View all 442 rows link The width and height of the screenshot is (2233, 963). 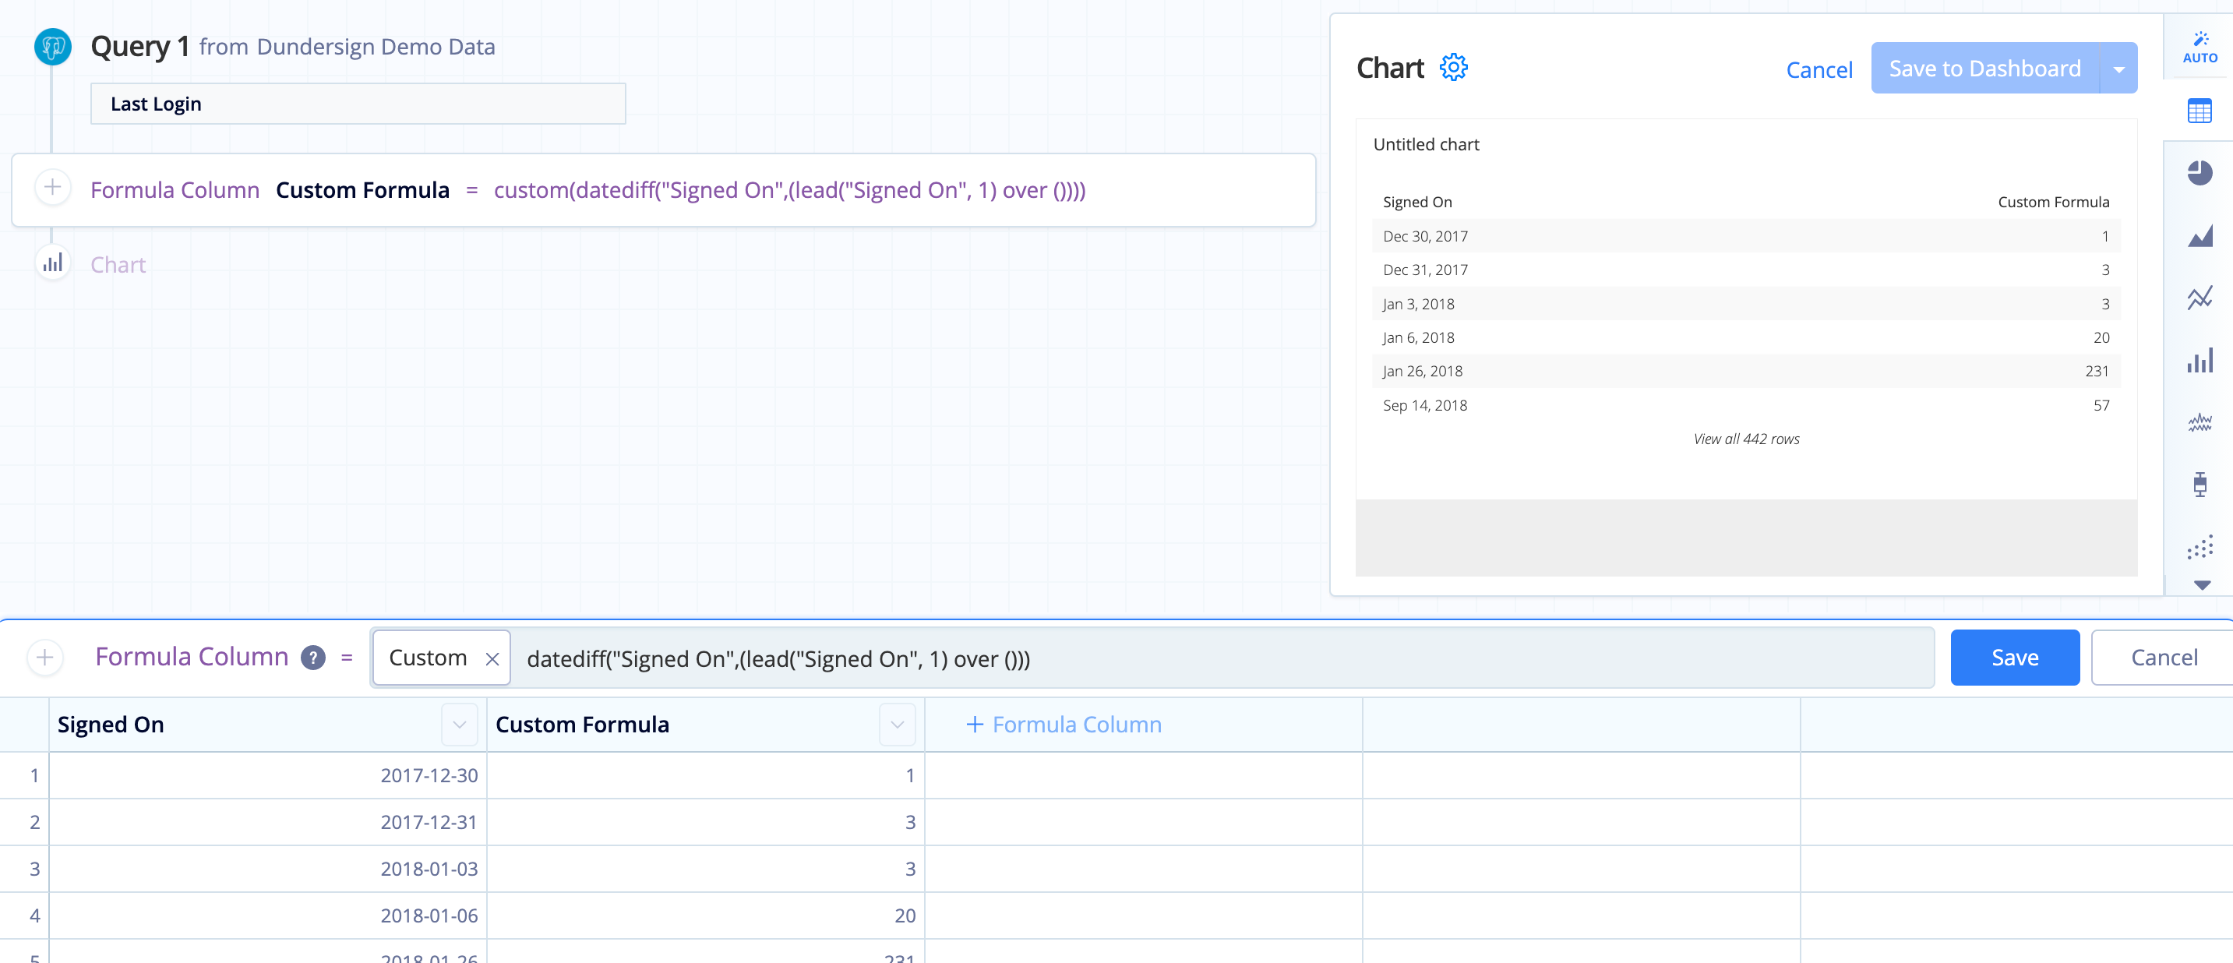[1746, 439]
